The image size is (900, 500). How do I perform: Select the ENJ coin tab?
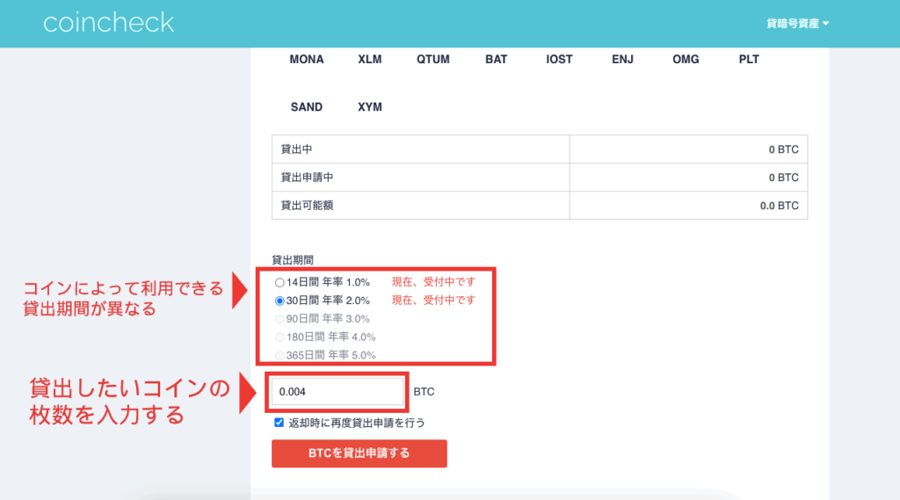tap(622, 60)
